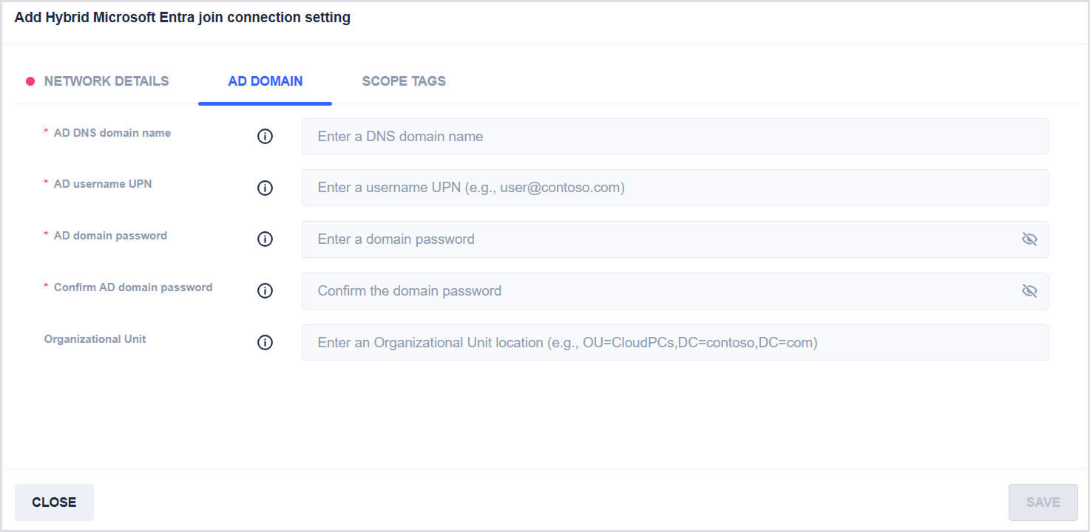Click the AD DNS domain name label

point(112,133)
